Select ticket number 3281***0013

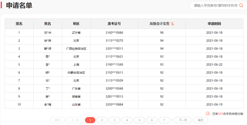click(114, 96)
